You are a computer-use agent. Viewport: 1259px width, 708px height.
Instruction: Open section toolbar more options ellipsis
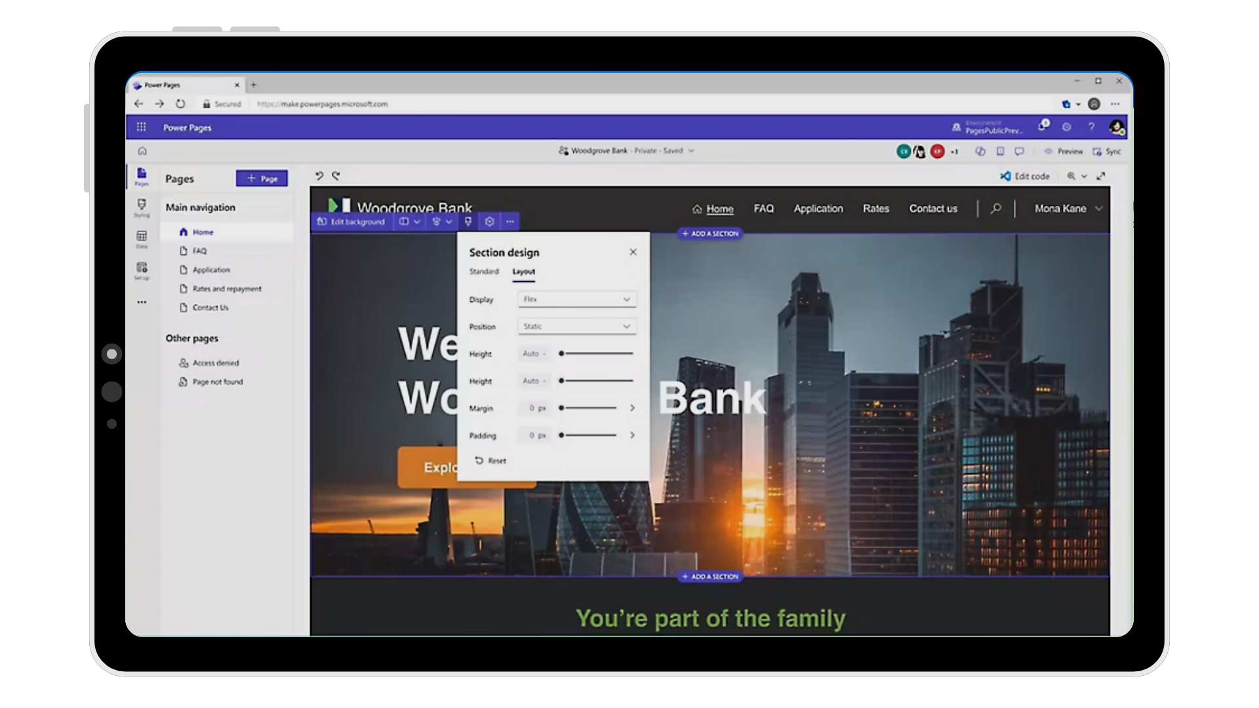pos(510,222)
